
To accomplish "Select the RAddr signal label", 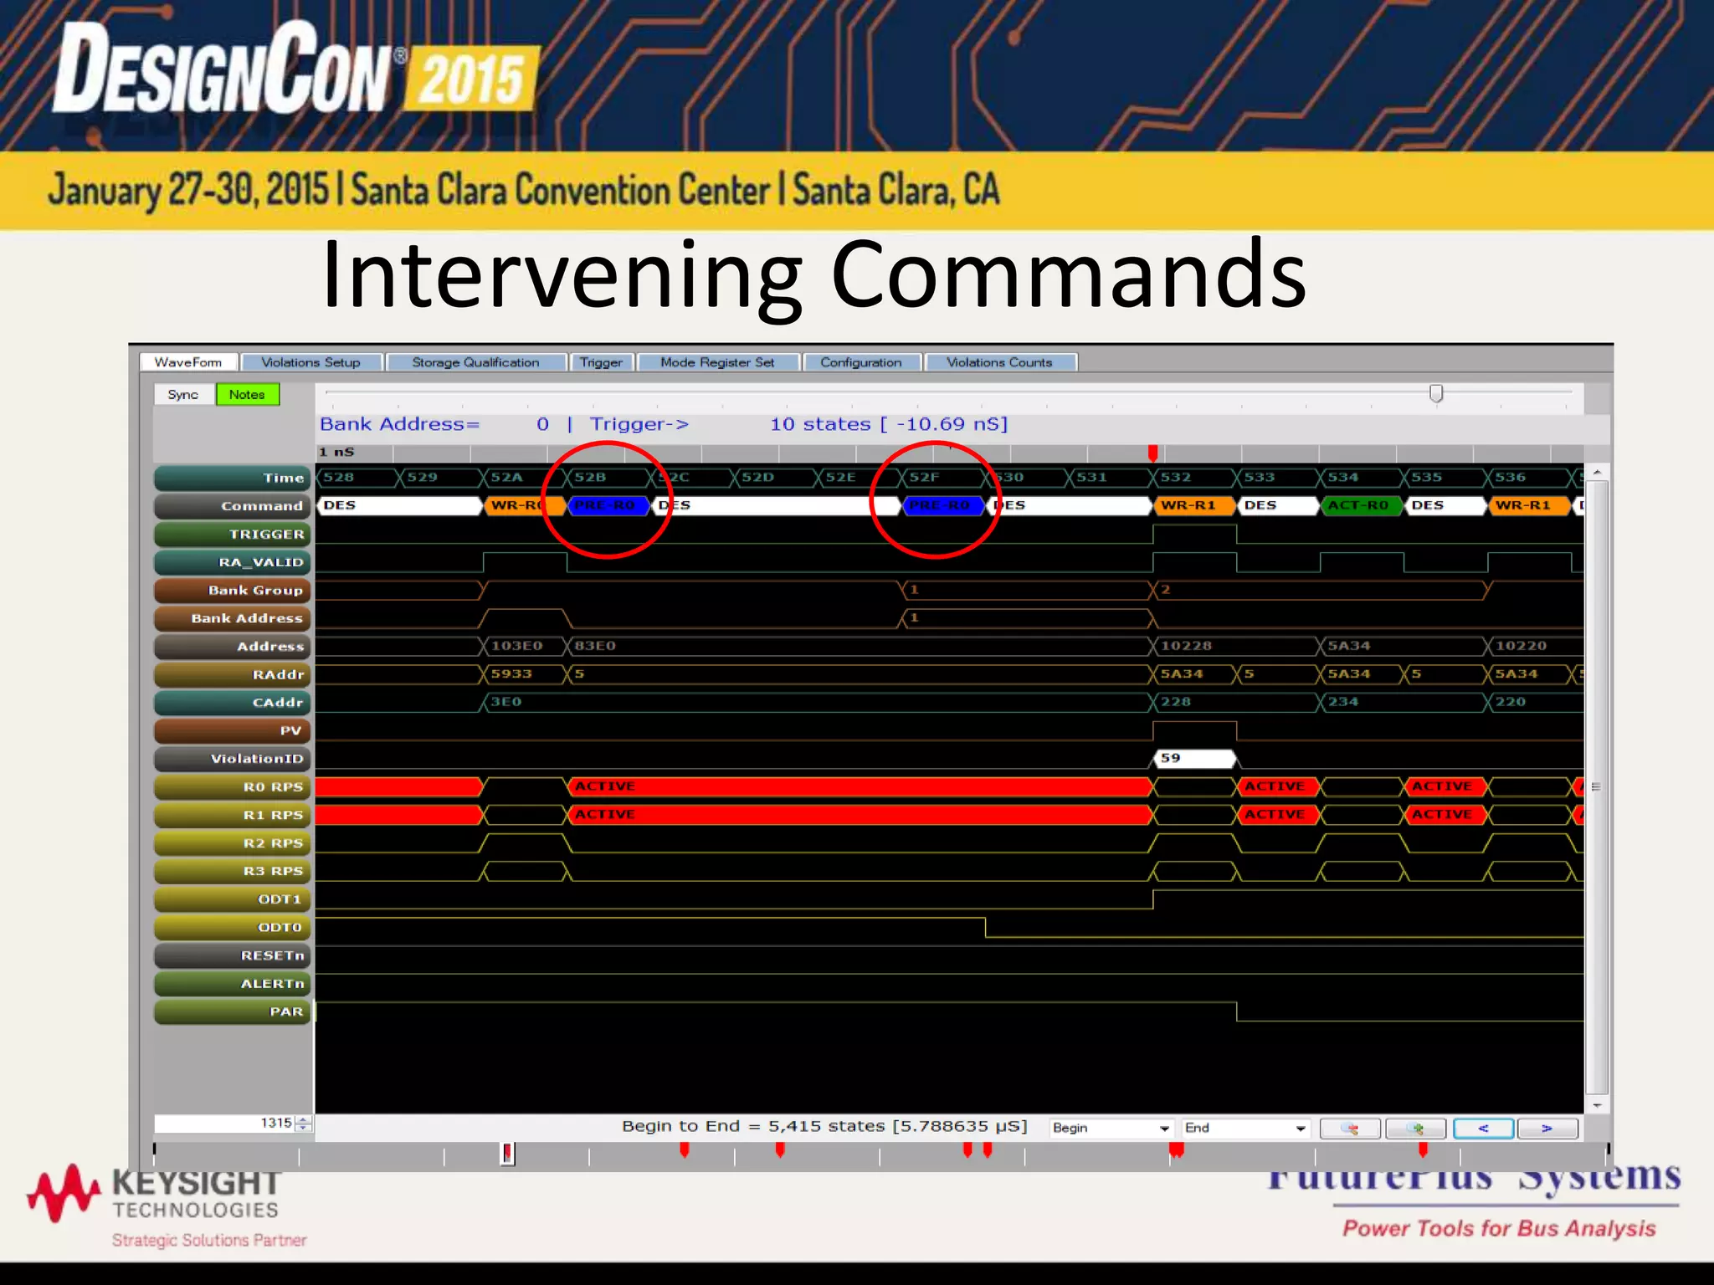I will click(x=233, y=675).
